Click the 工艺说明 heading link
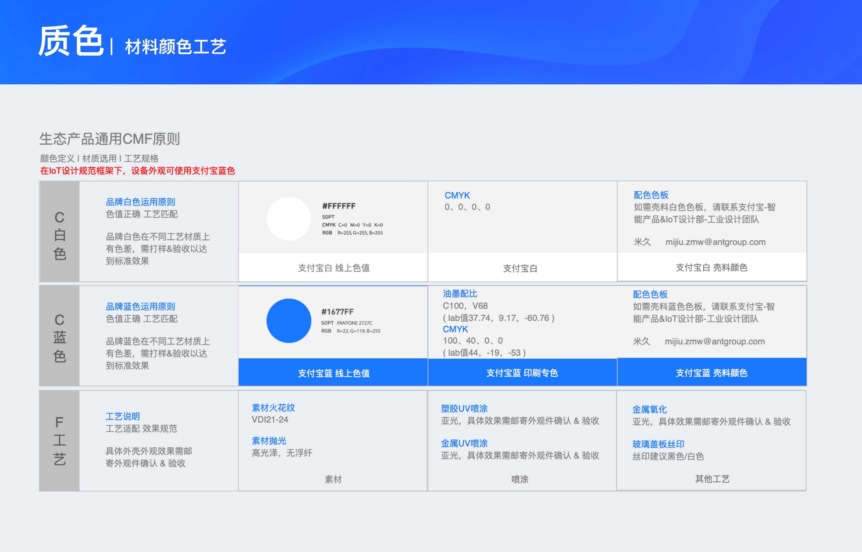Image resolution: width=862 pixels, height=552 pixels. pos(123,416)
